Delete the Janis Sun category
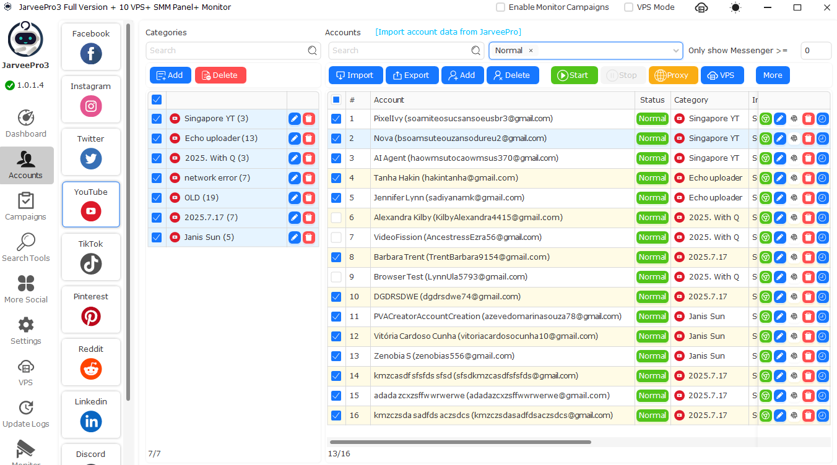 309,237
